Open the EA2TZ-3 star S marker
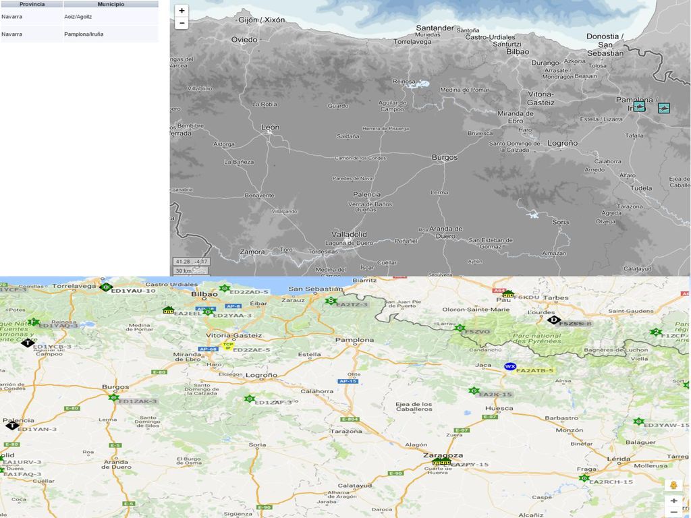Image resolution: width=691 pixels, height=518 pixels. point(331,300)
